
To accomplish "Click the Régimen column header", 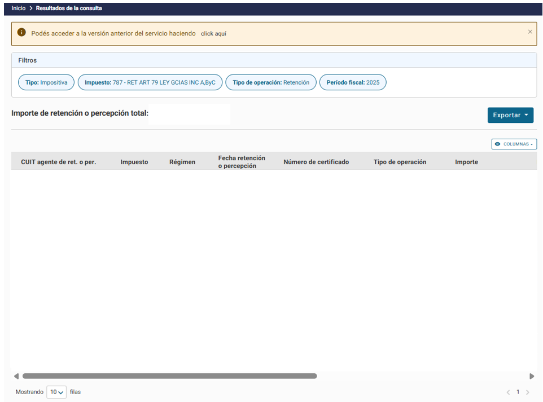I will pyautogui.click(x=182, y=162).
